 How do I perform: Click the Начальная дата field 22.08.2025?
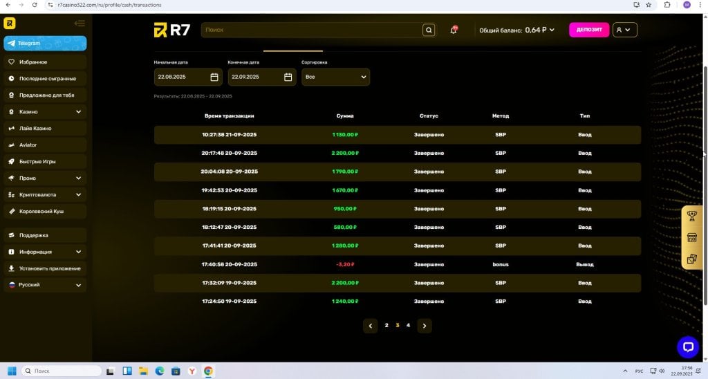click(x=188, y=77)
